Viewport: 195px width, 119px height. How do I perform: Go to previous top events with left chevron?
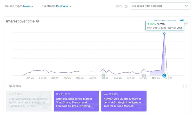183,86
